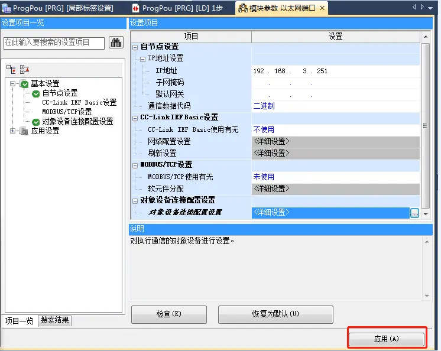Screen dimensions: 441x351
Task: Collapse the IP地址设置 group
Action: [142, 58]
